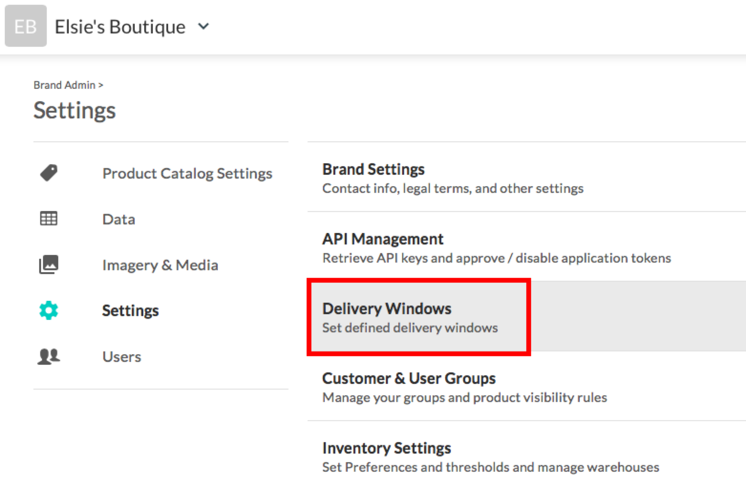Image resolution: width=746 pixels, height=487 pixels.
Task: Switch to the Data section
Action: tap(118, 219)
